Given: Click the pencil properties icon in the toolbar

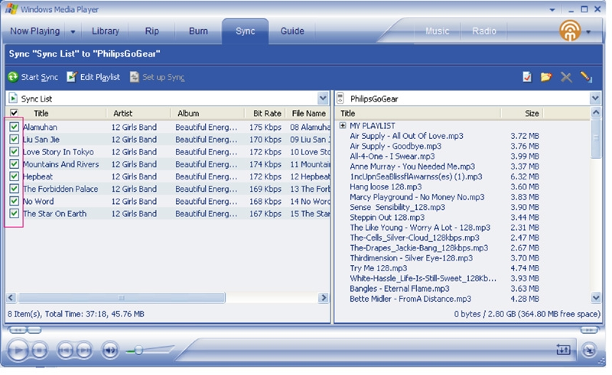Looking at the screenshot, I should [586, 77].
